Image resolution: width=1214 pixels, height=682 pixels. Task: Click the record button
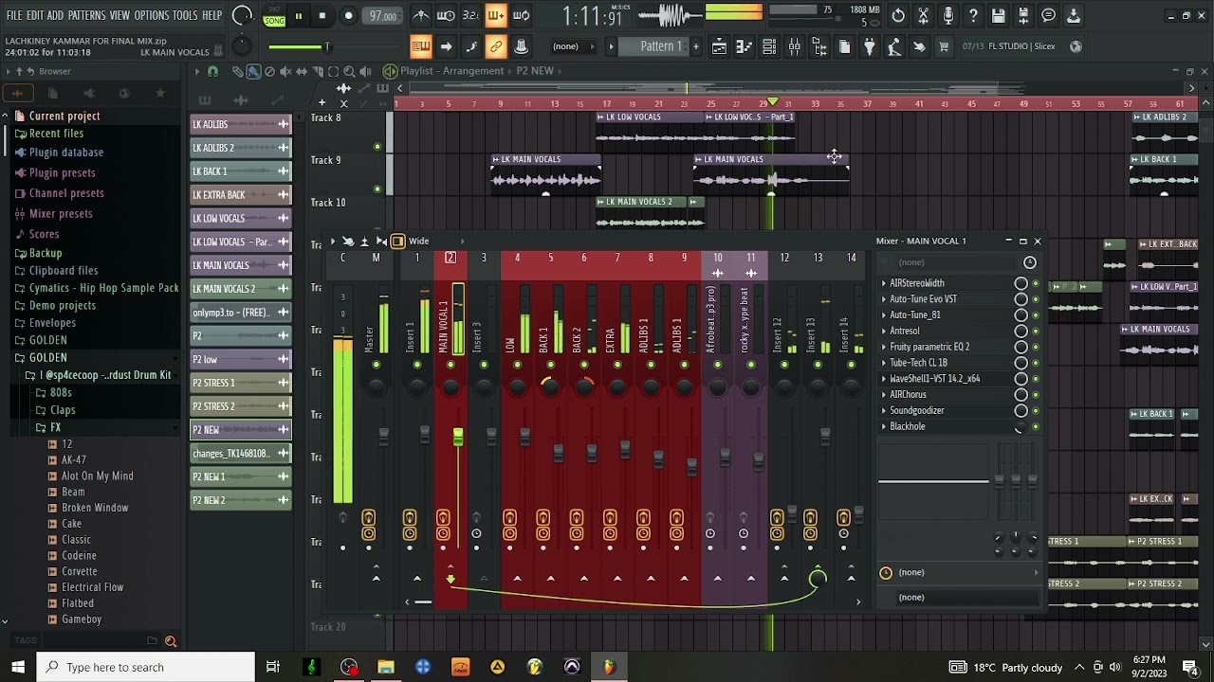pos(348,16)
